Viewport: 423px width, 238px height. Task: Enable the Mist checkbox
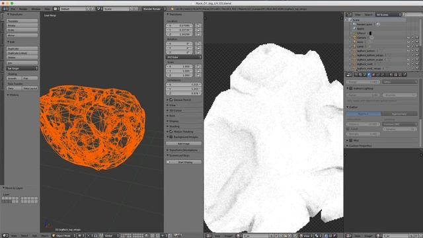coord(351,140)
